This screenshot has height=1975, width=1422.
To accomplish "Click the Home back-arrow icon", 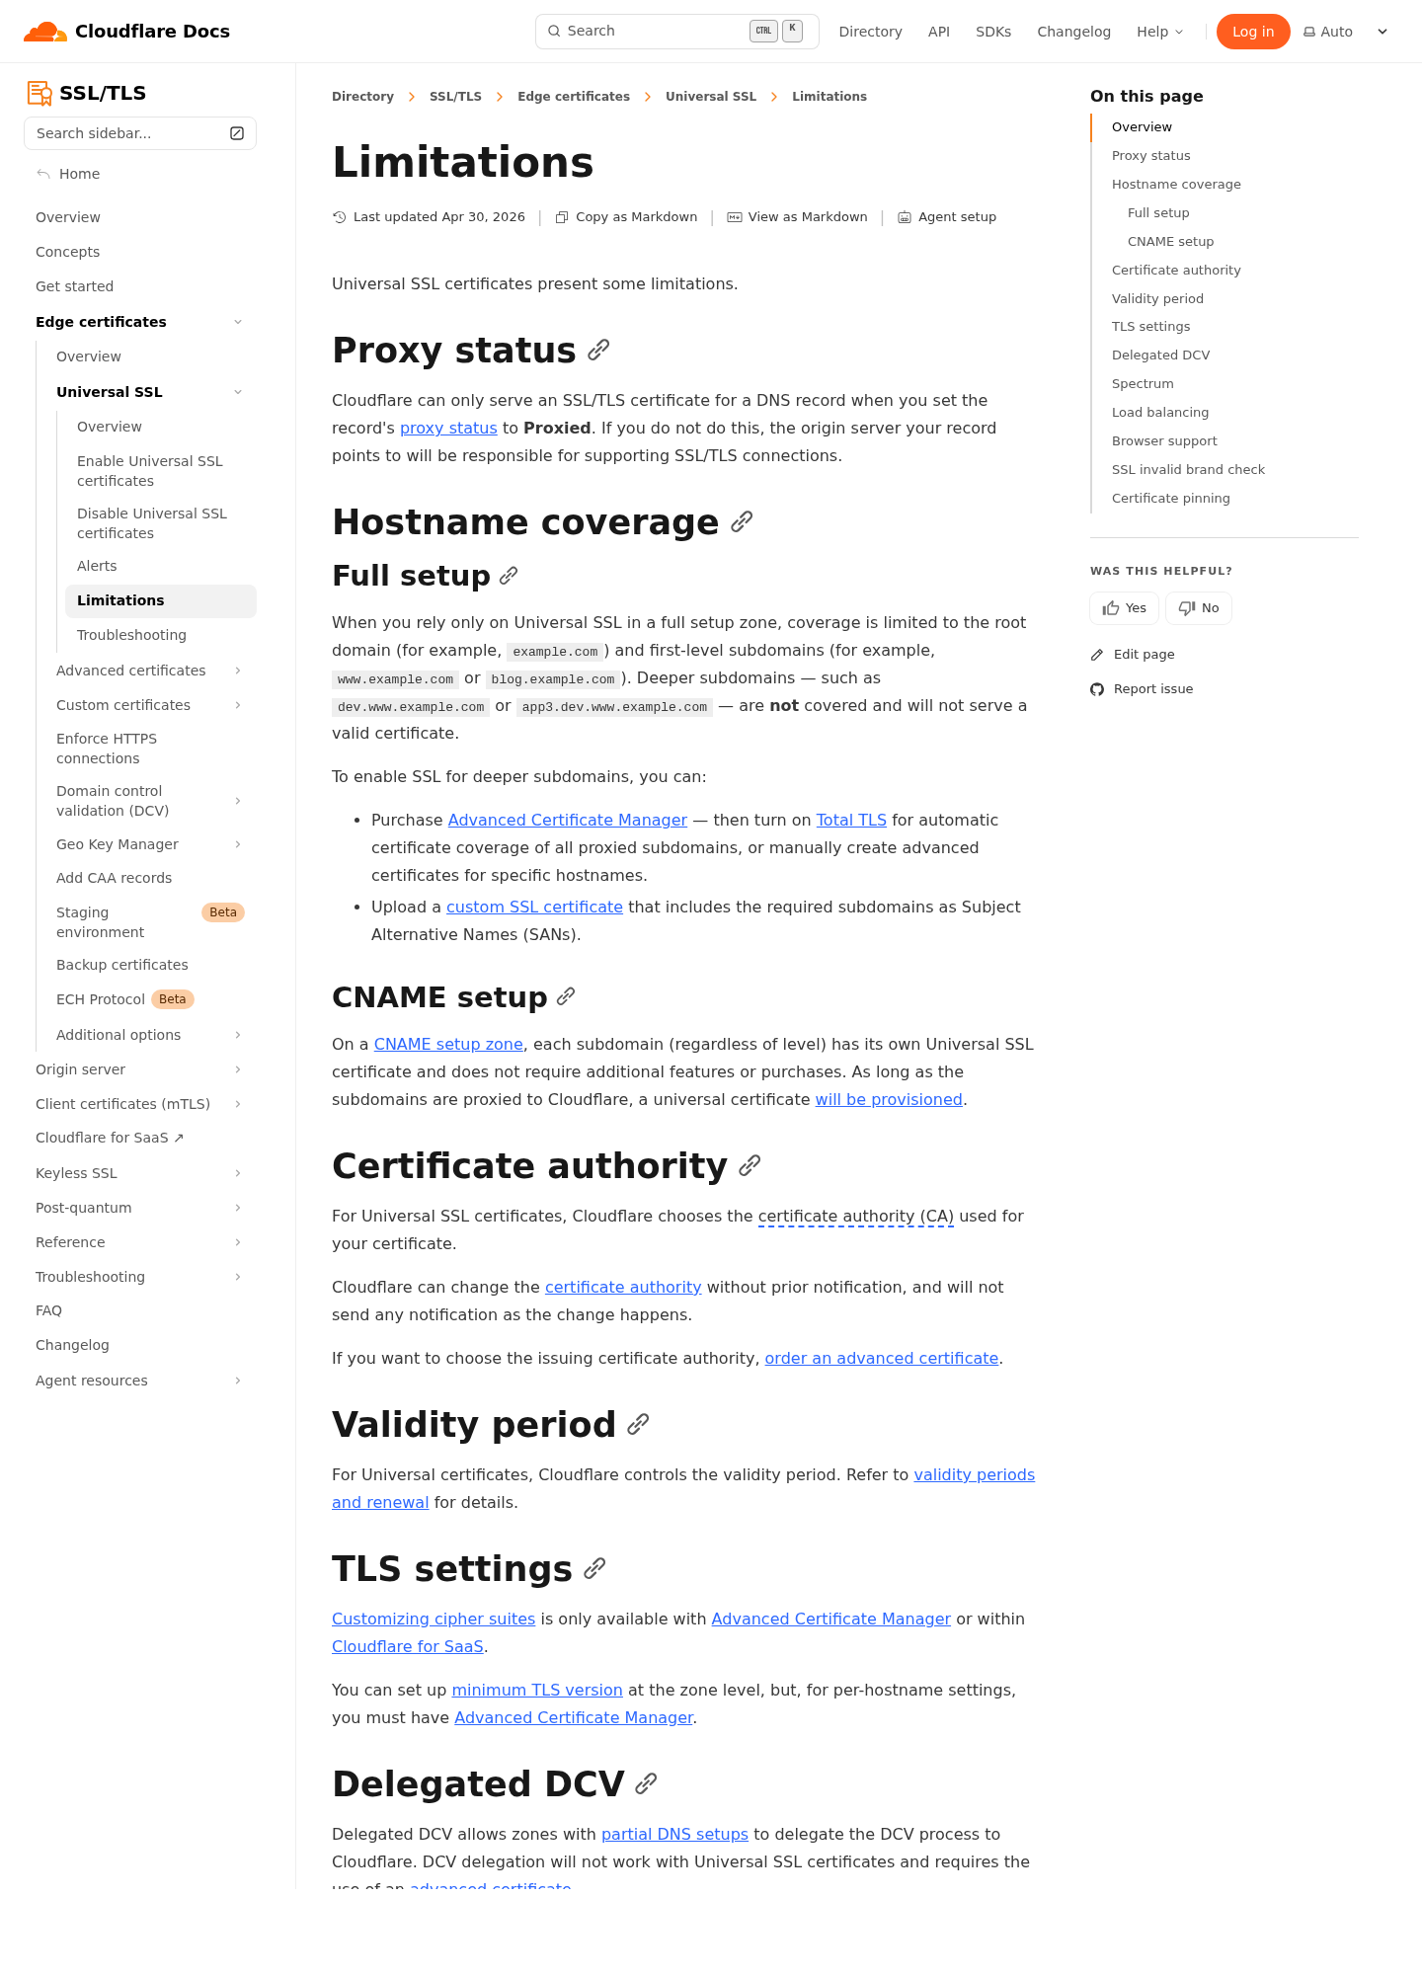I will coord(43,174).
